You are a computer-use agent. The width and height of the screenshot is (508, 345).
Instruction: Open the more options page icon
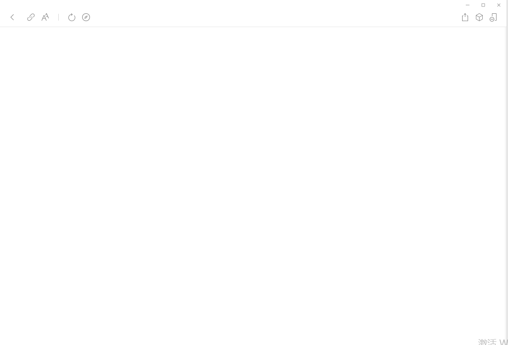[493, 17]
